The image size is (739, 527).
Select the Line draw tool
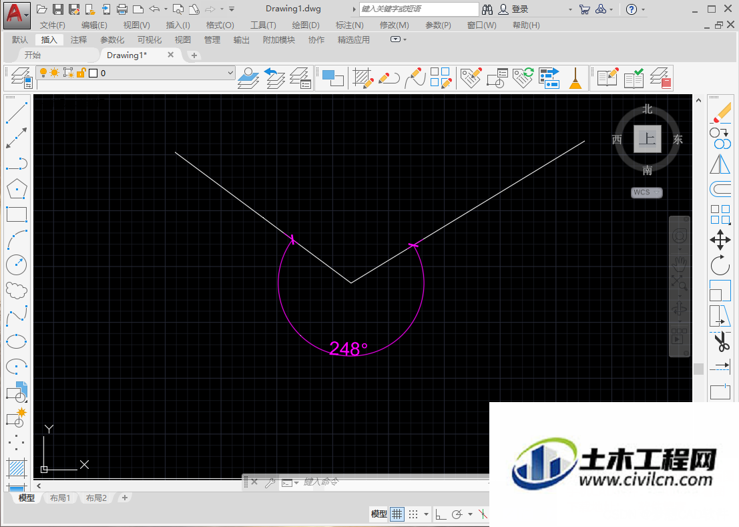17,113
